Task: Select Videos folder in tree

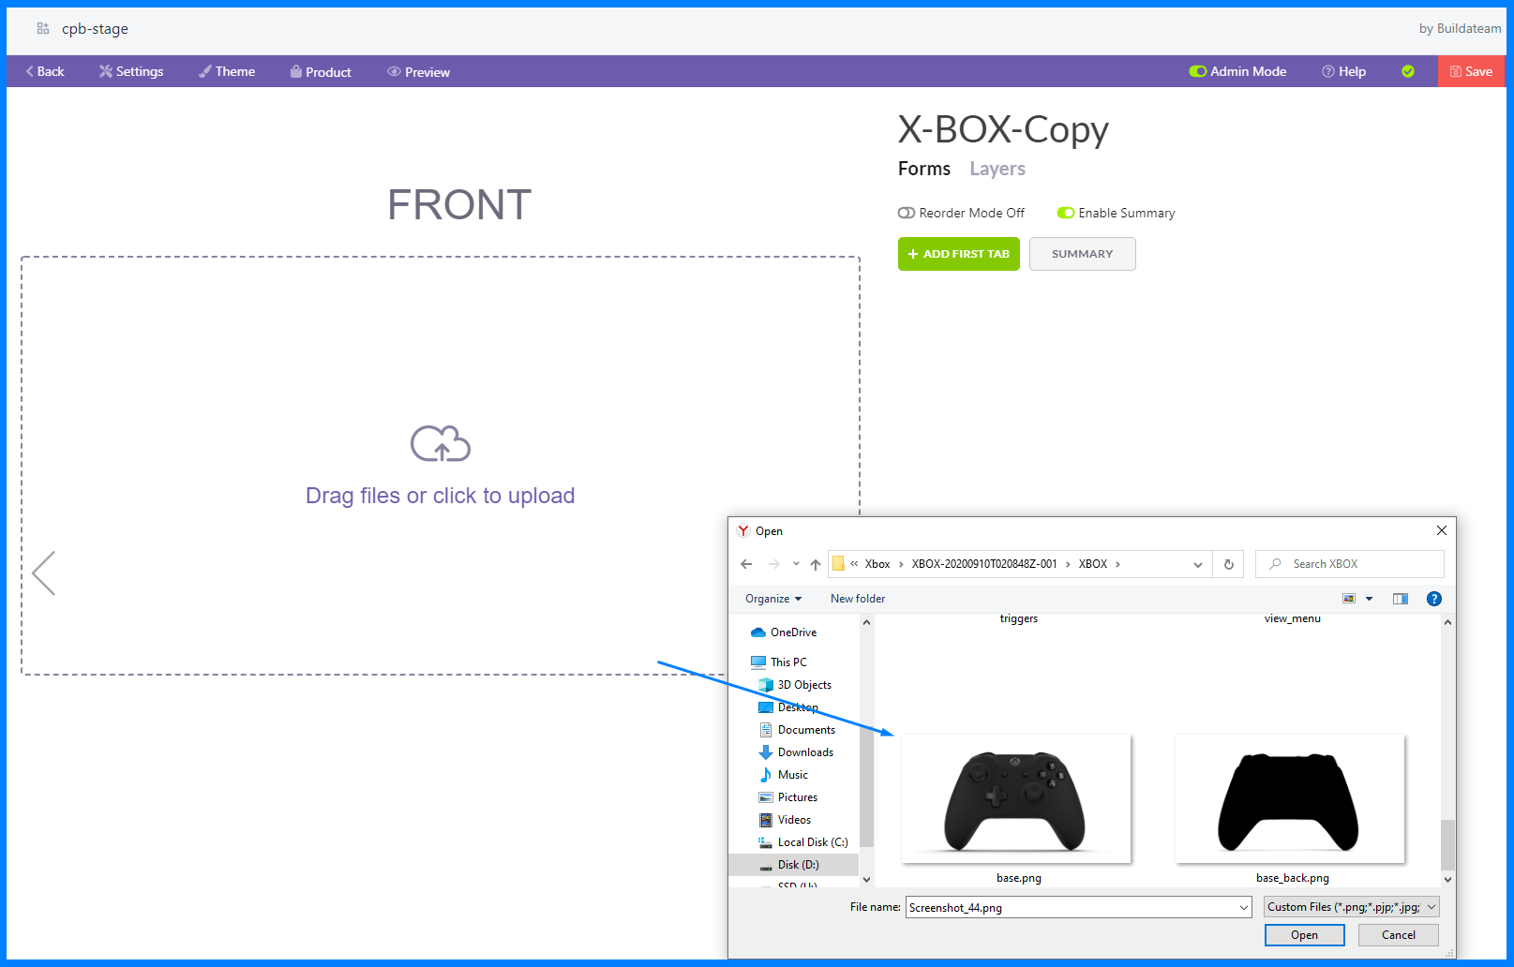Action: click(786, 820)
